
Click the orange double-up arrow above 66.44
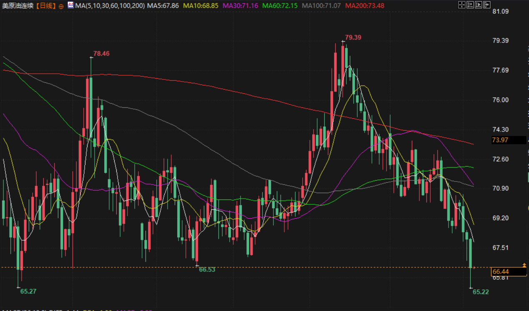[524, 265]
